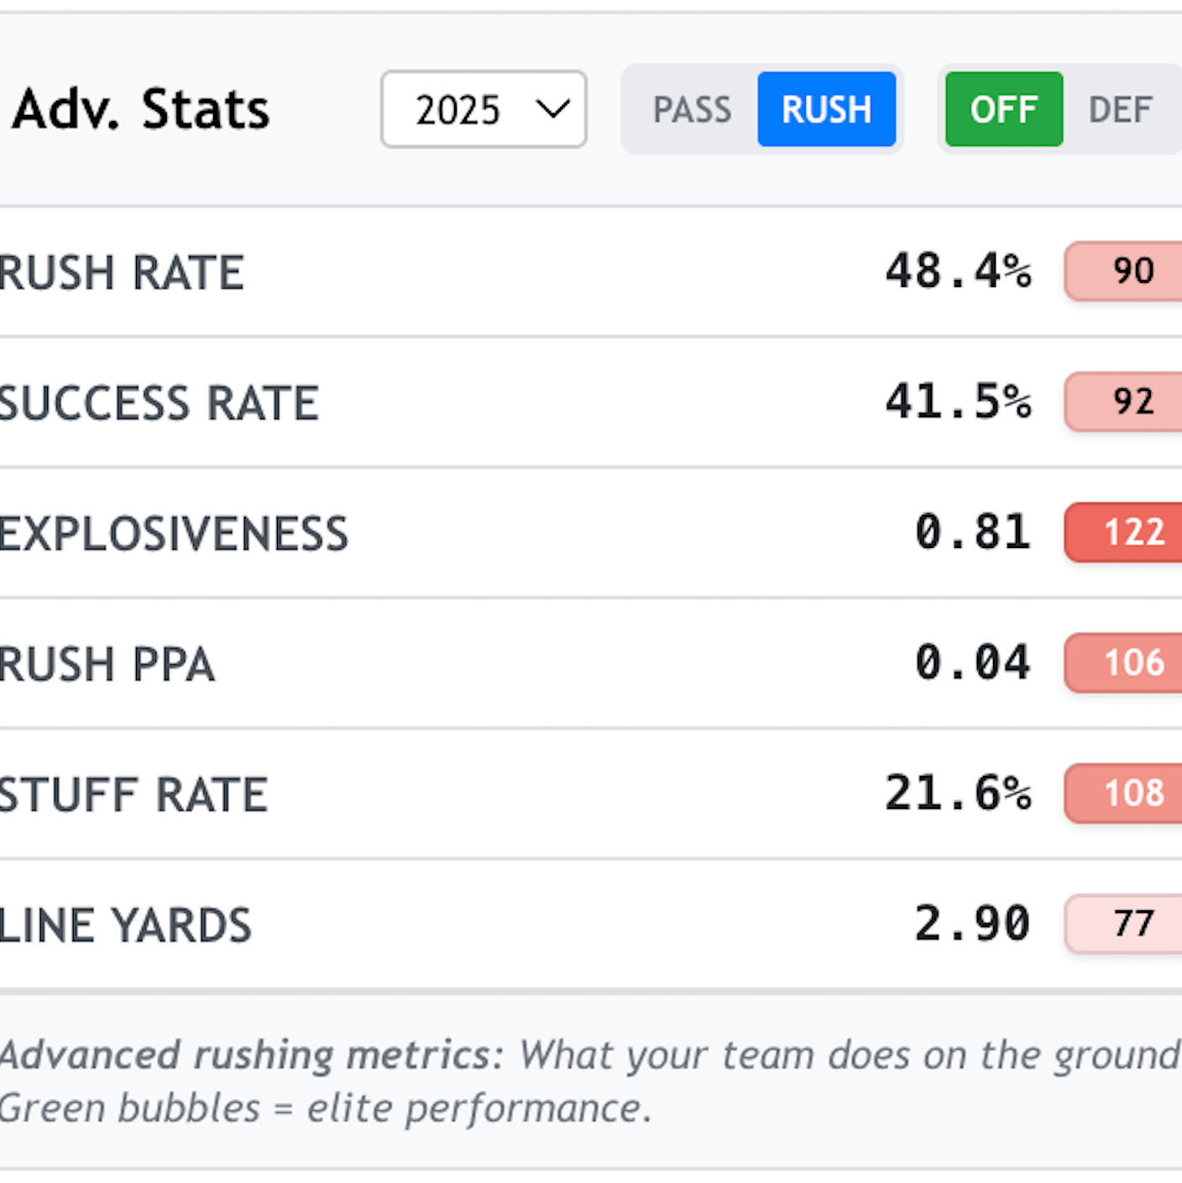Select the SUCCESS RATE row label
The width and height of the screenshot is (1182, 1183).
click(x=159, y=404)
